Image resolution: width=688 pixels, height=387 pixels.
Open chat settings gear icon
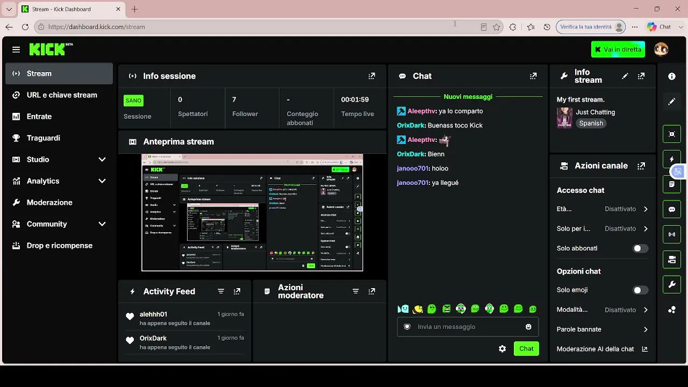(x=502, y=349)
